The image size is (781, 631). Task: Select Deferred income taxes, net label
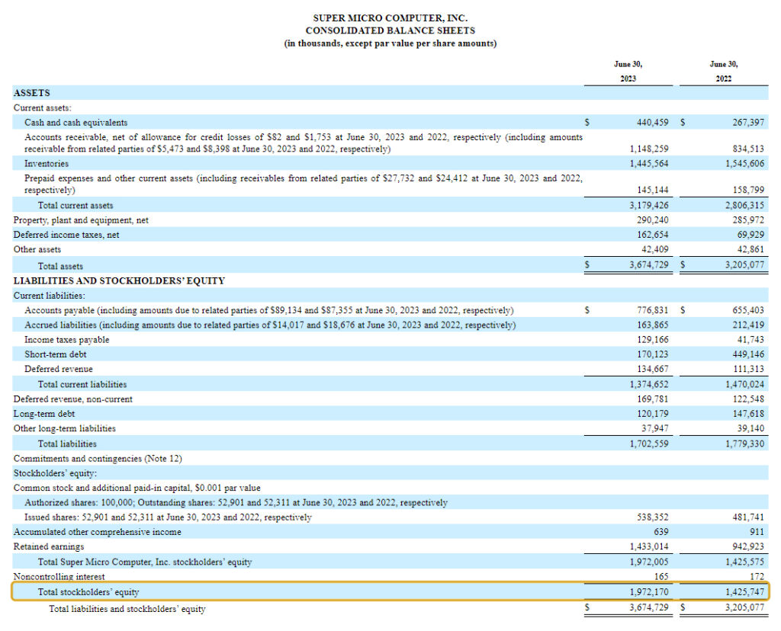(66, 235)
